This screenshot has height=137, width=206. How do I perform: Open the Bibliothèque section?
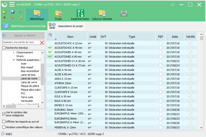pos(37,15)
